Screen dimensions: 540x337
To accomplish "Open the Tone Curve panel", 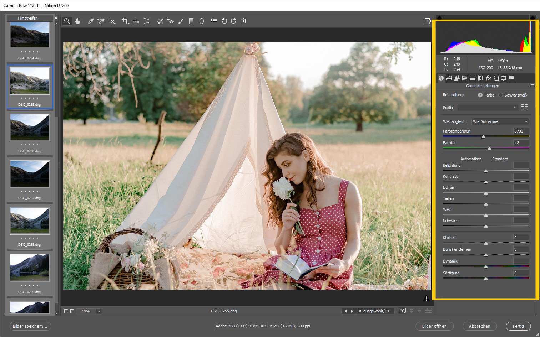I will 449,78.
